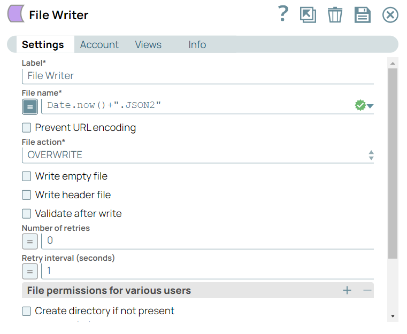Enable Prevent URL encoding checkbox

(x=26, y=128)
